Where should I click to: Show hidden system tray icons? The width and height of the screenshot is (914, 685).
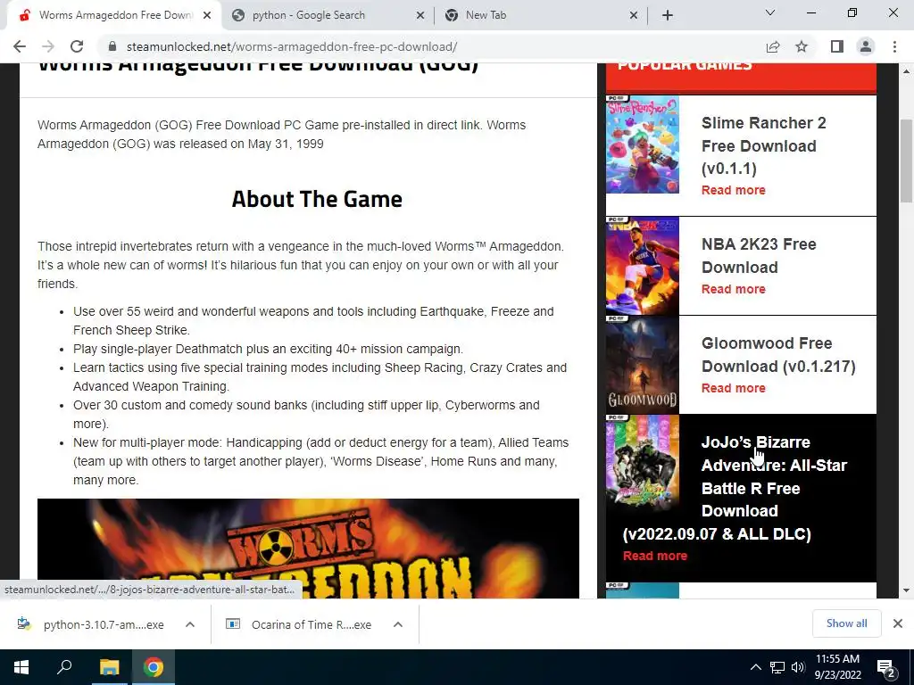point(755,667)
